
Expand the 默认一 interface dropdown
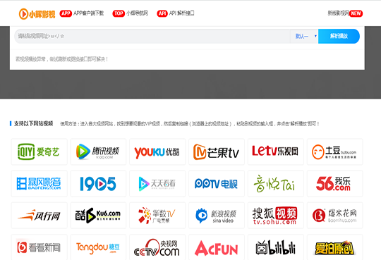point(304,36)
